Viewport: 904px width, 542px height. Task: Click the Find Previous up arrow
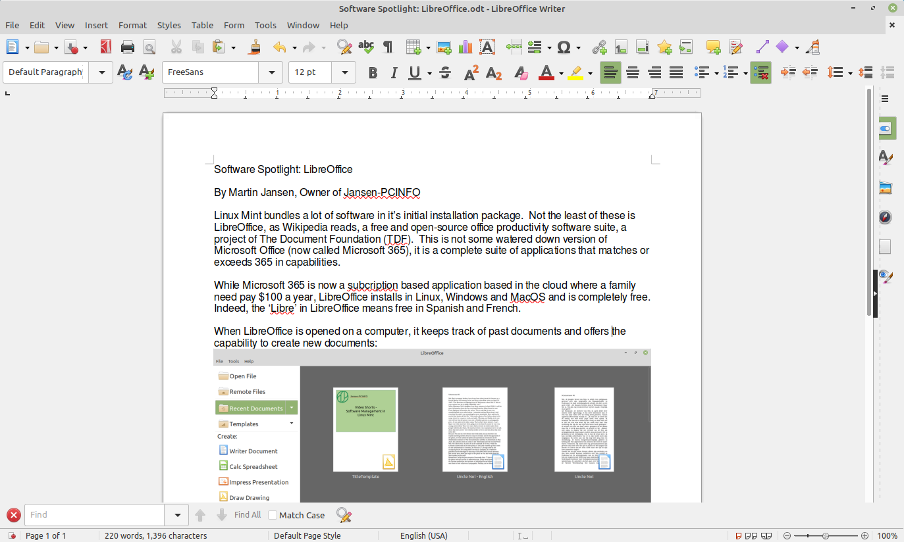tap(201, 515)
